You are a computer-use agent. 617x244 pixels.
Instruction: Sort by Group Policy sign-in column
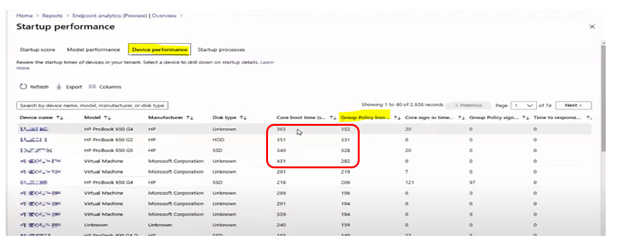pyautogui.click(x=499, y=117)
